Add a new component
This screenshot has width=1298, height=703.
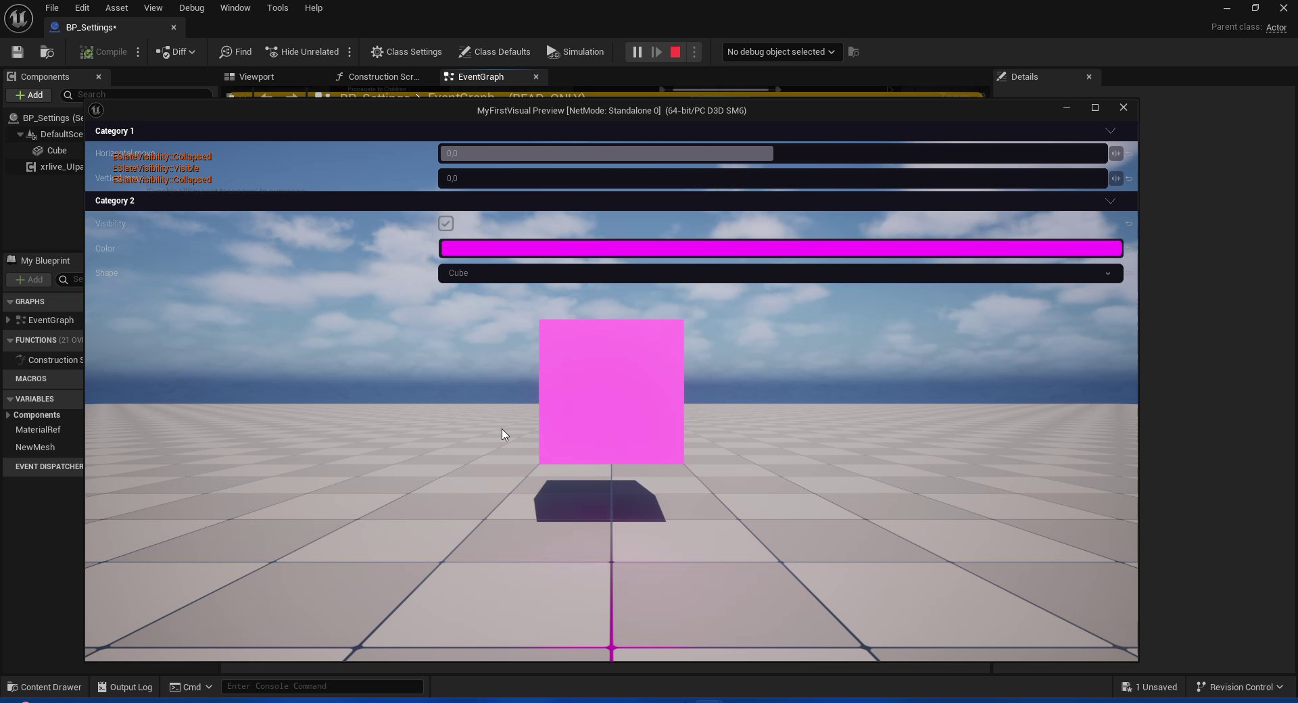29,95
